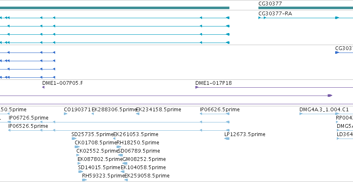
Task: Click the RH59323.5prime EST glyph
Action: tap(85, 180)
